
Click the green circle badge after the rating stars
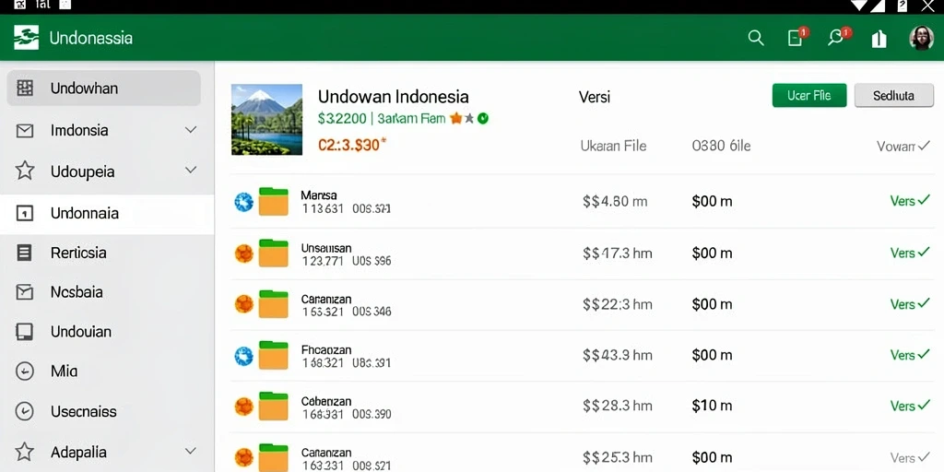point(483,119)
